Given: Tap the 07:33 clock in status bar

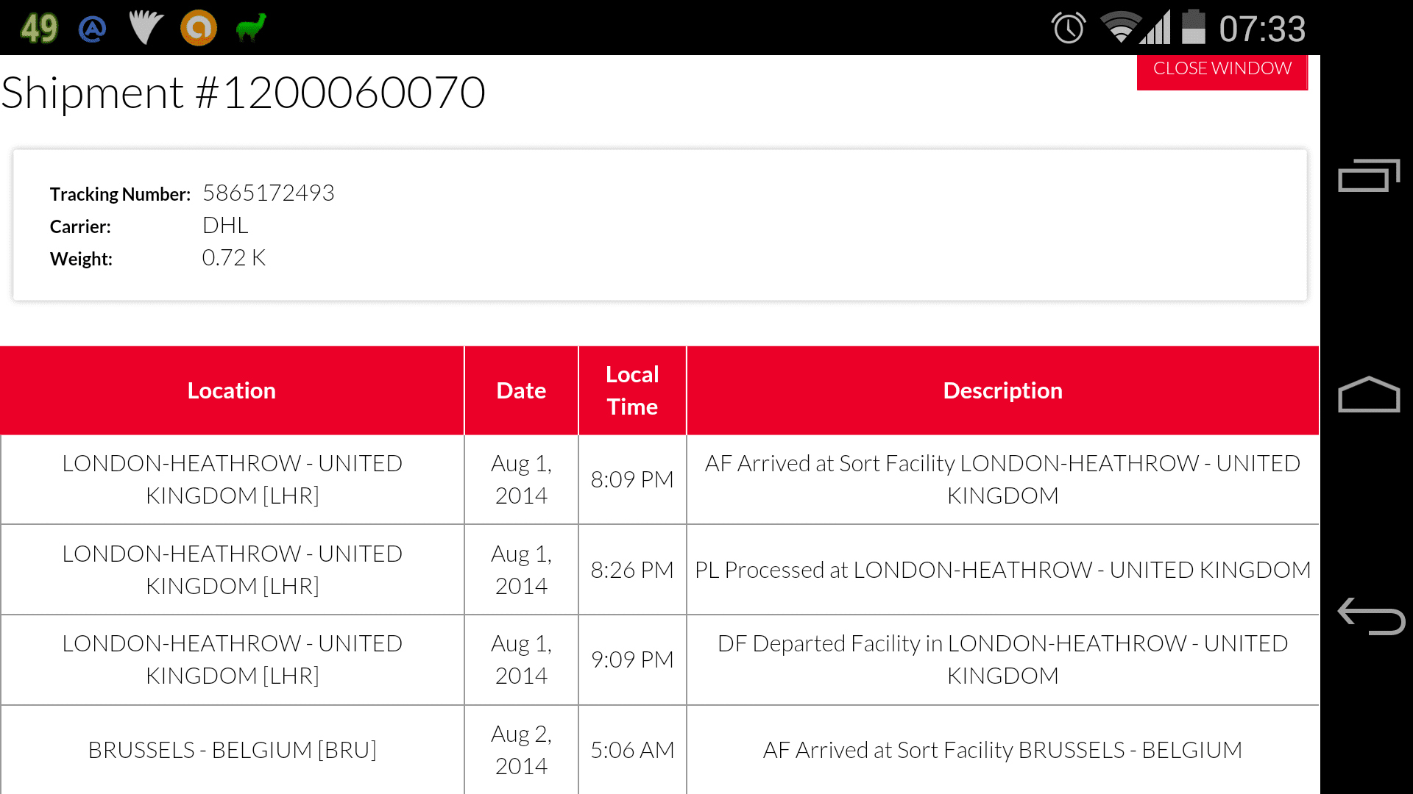Looking at the screenshot, I should [x=1262, y=29].
